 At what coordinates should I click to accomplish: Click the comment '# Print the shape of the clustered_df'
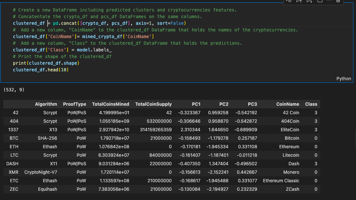click(x=62, y=57)
